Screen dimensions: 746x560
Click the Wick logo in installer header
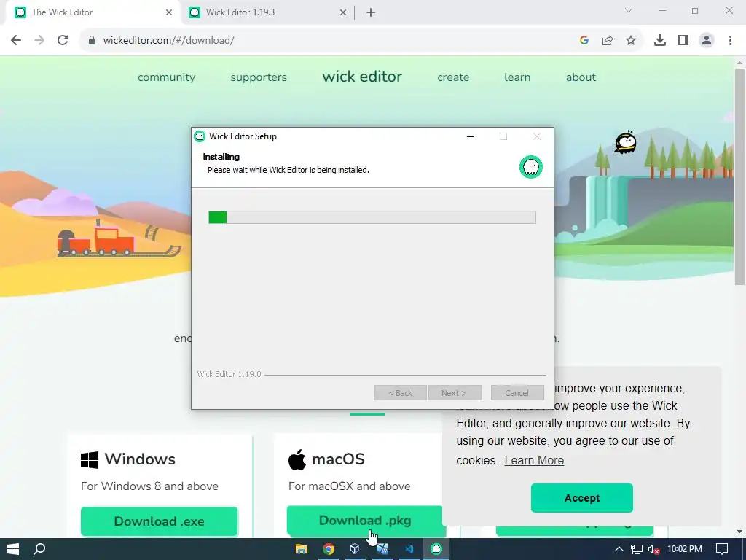pyautogui.click(x=531, y=167)
